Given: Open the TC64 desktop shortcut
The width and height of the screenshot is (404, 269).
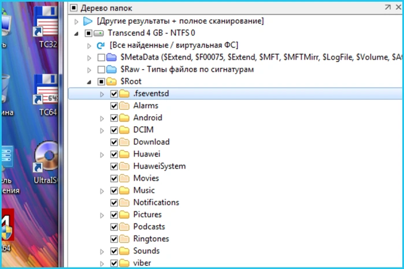Looking at the screenshot, I should click(46, 95).
